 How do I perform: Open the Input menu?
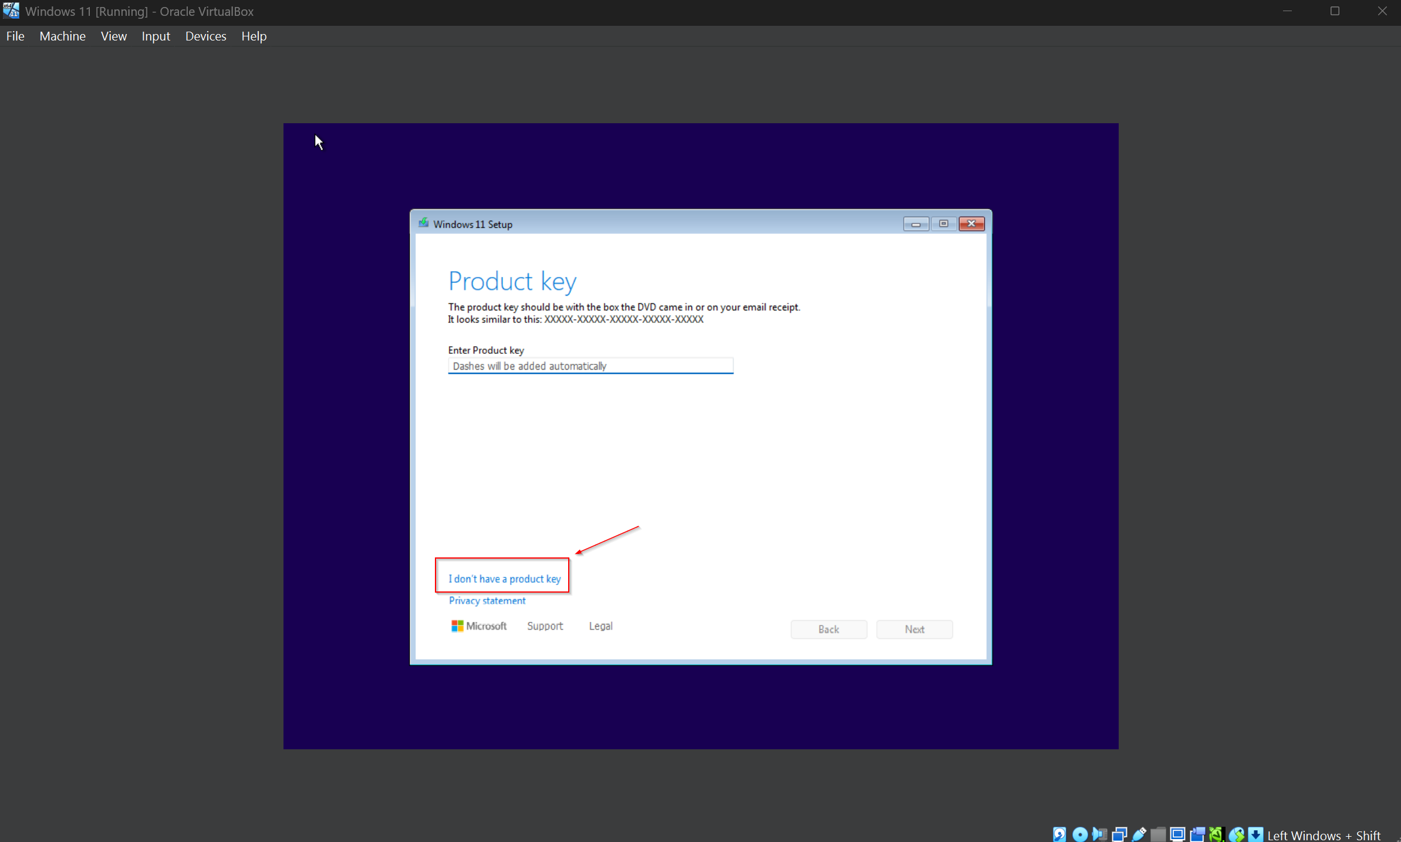tap(156, 36)
